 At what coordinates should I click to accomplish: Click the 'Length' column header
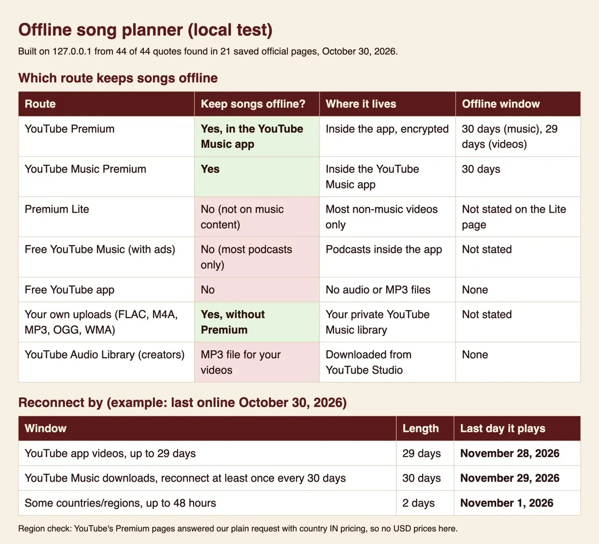point(425,428)
